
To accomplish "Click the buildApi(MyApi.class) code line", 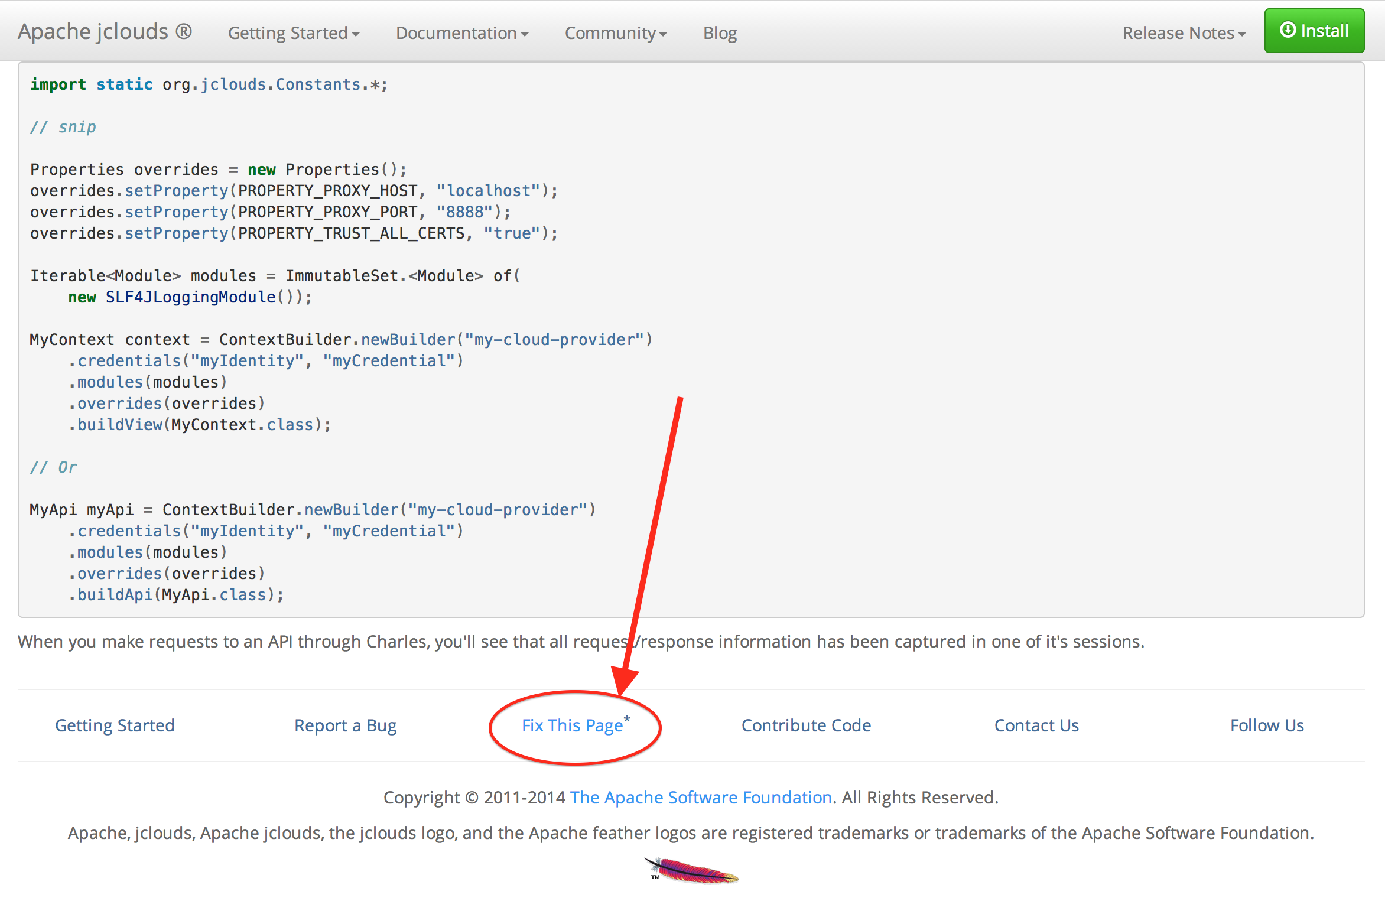I will point(176,595).
